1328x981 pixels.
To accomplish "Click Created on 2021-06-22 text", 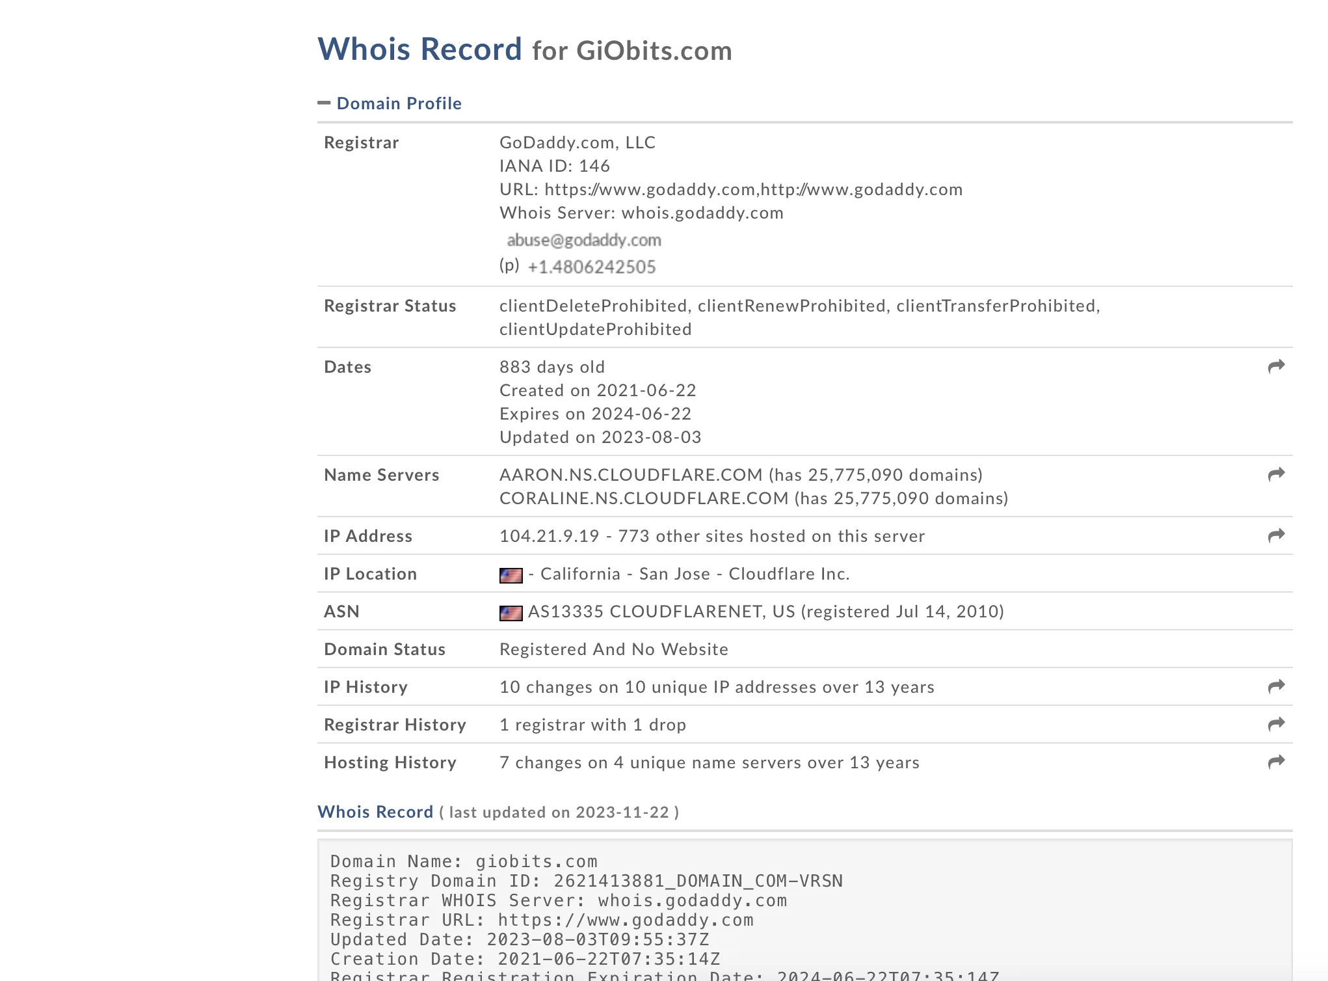I will (598, 390).
